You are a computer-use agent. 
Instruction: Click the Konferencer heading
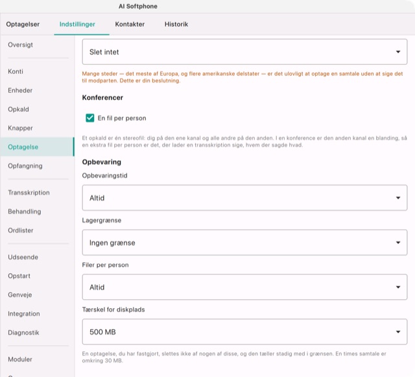point(102,98)
